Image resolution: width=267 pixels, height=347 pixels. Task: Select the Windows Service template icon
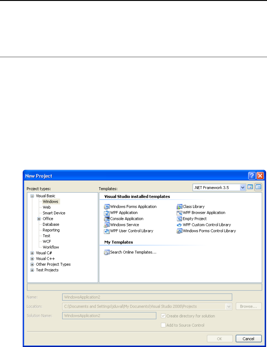(x=107, y=225)
